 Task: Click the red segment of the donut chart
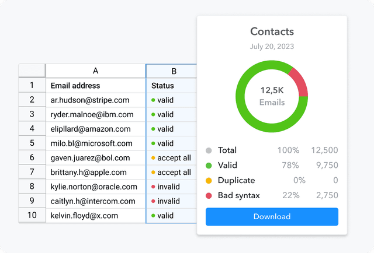point(300,82)
